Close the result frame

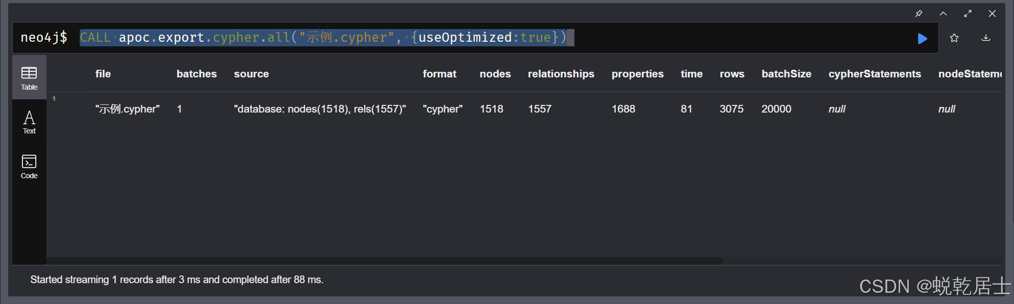click(x=992, y=14)
